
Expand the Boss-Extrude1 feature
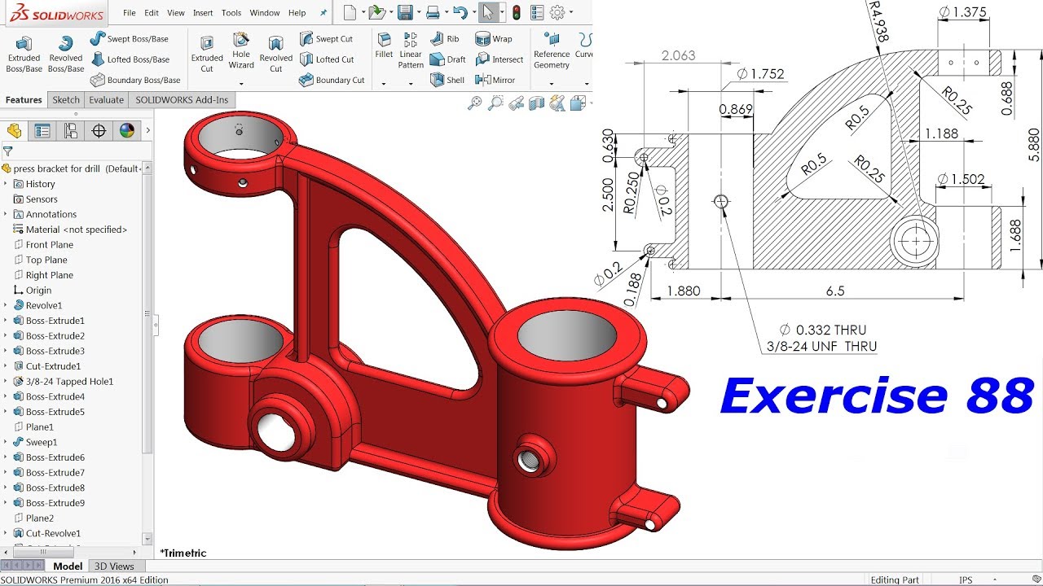pyautogui.click(x=7, y=321)
